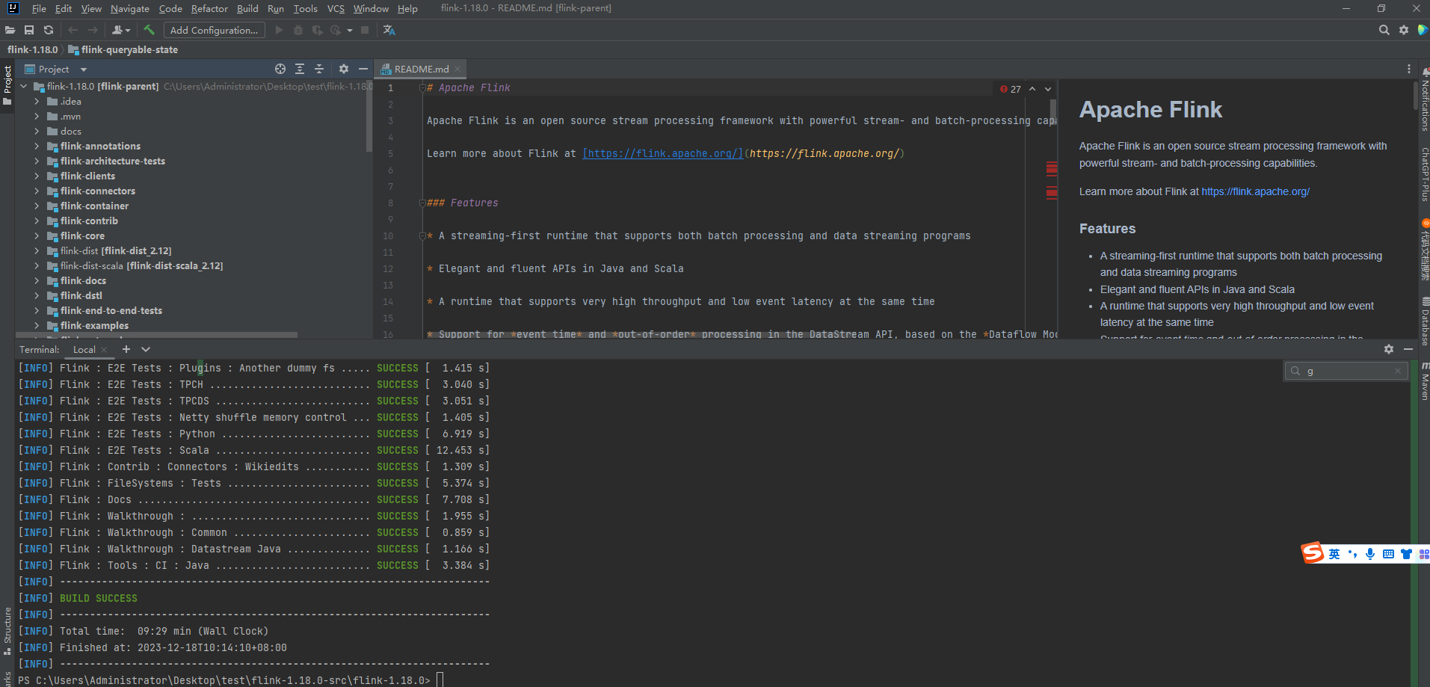Image resolution: width=1430 pixels, height=687 pixels.
Task: Hide the Terminal tool window
Action: point(1408,349)
